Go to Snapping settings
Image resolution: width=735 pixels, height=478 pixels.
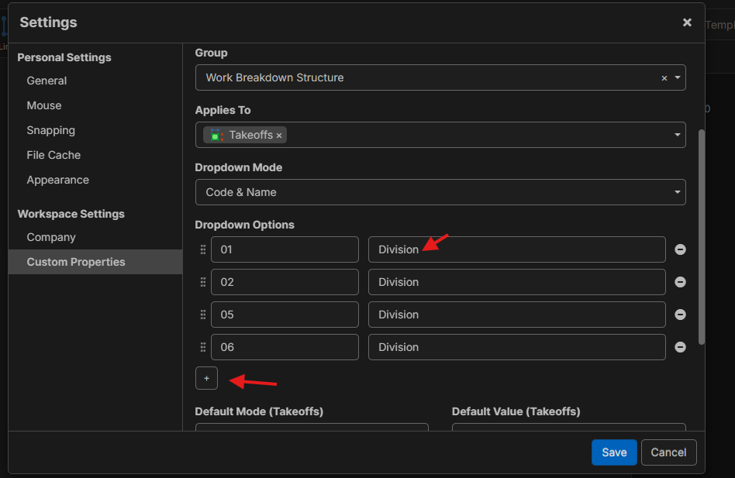point(50,130)
